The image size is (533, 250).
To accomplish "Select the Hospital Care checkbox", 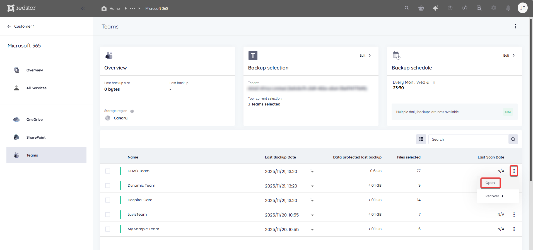I will 108,200.
